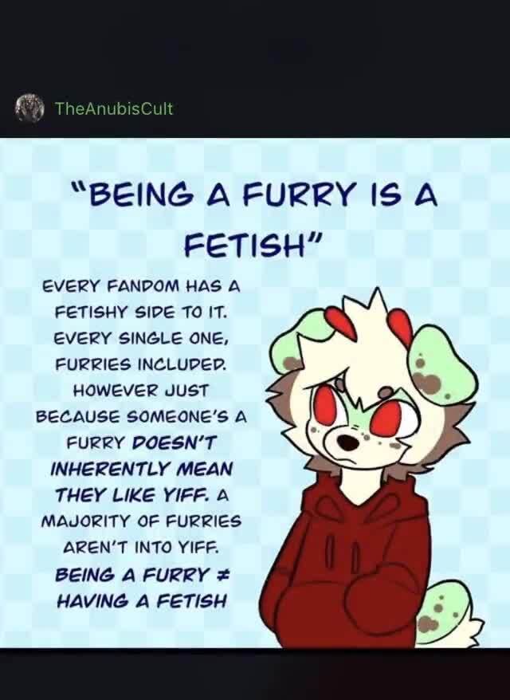The width and height of the screenshot is (510, 700).
Task: Click the "MAJORITY OF FURRIES" text line
Action: click(140, 521)
